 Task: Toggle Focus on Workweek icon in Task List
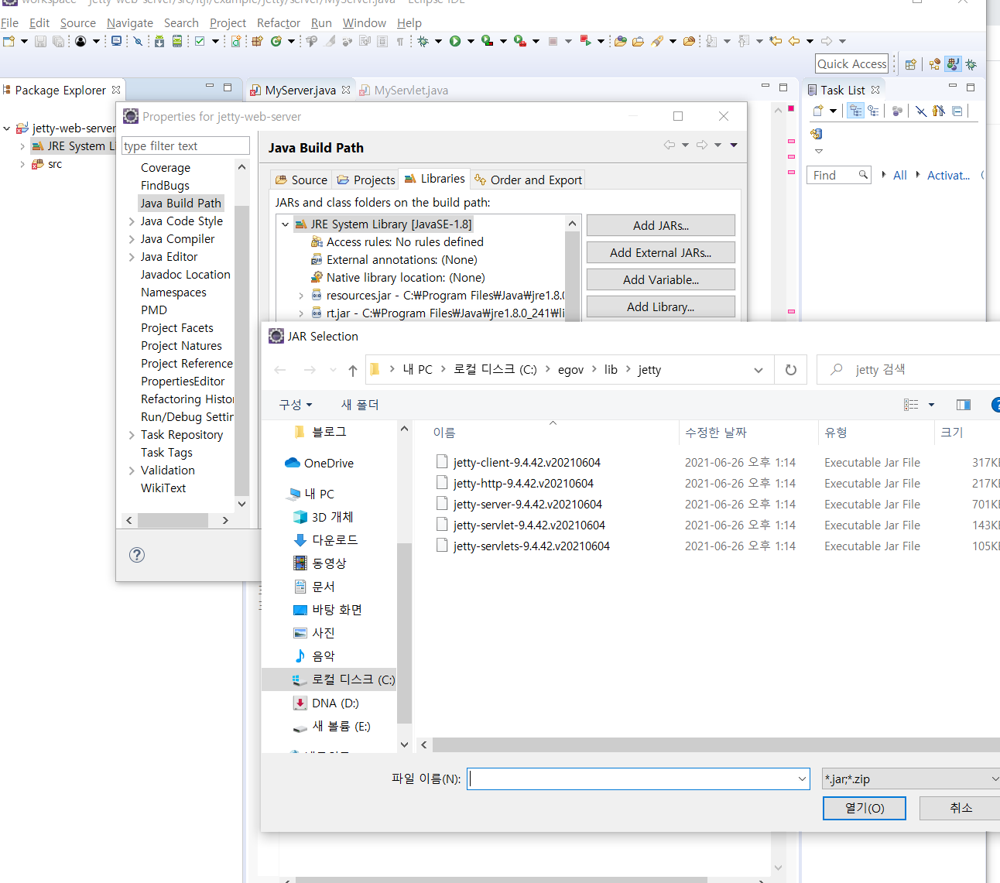pos(897,111)
